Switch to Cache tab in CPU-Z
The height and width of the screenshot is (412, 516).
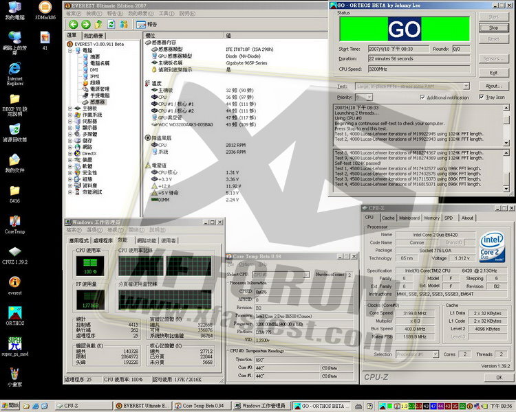[x=388, y=218]
